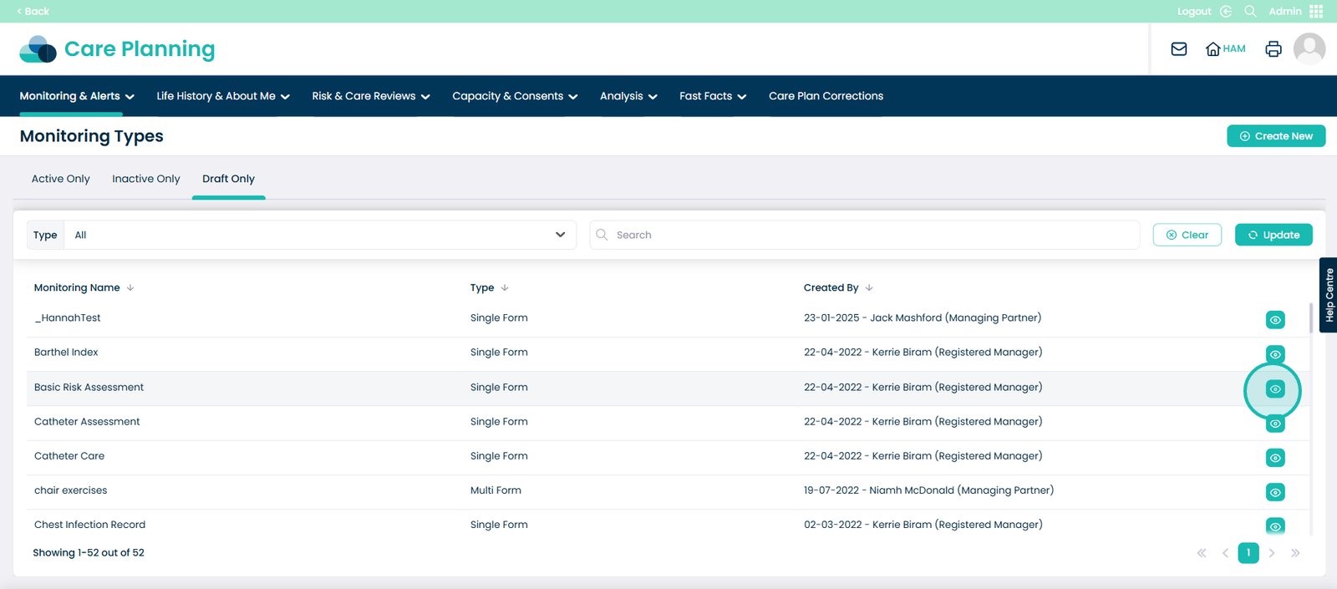Image resolution: width=1337 pixels, height=589 pixels.
Task: Open the mail envelope icon
Action: (x=1179, y=49)
